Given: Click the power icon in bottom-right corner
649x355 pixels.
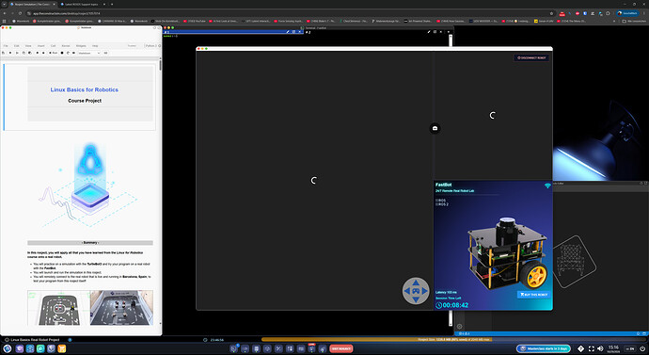Looking at the screenshot, I should coord(642,348).
